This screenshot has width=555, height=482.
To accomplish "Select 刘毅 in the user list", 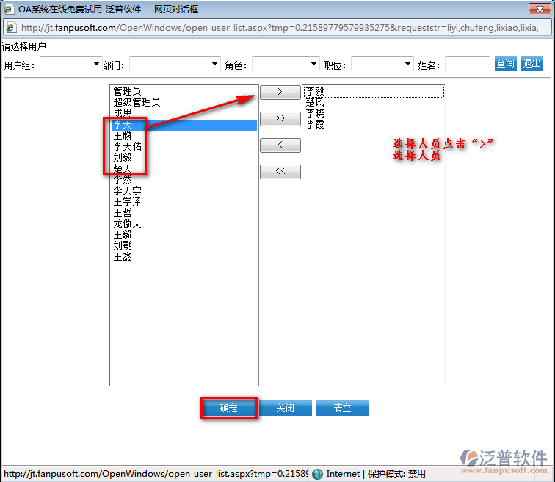I will 184,157.
